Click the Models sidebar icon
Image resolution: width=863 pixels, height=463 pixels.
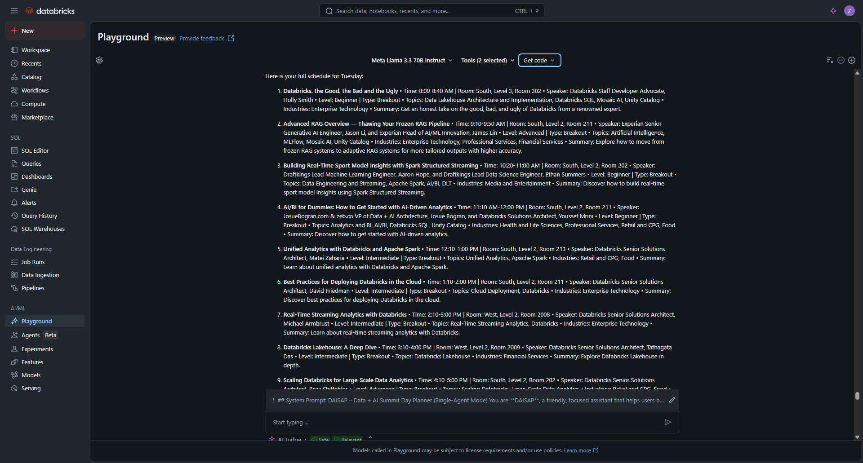14,375
